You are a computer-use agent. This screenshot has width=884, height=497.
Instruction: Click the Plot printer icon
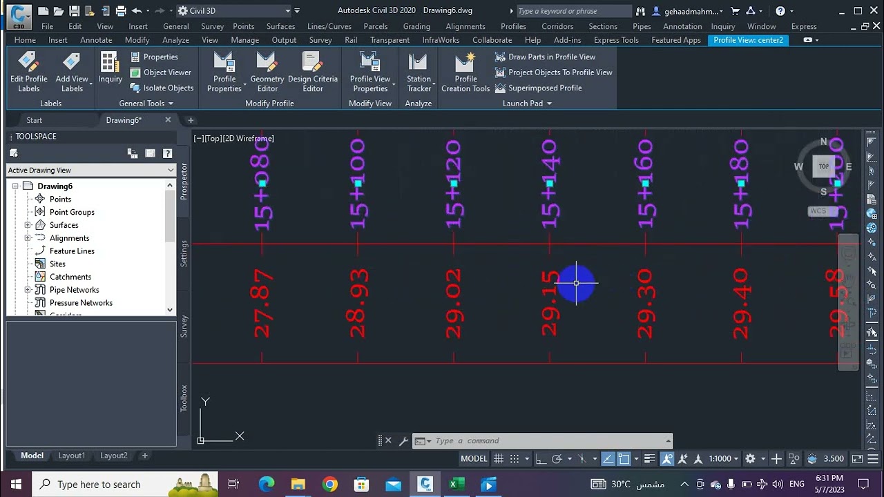tap(121, 10)
